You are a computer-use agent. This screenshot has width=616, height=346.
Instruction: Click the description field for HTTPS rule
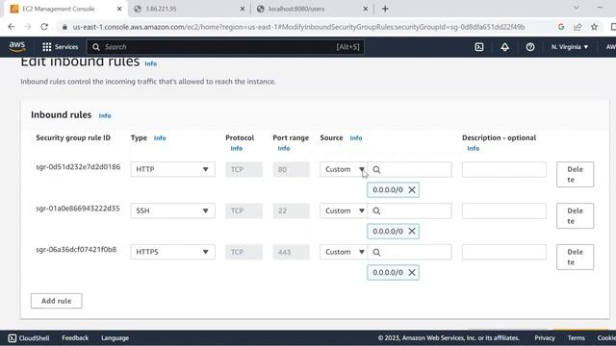click(504, 252)
